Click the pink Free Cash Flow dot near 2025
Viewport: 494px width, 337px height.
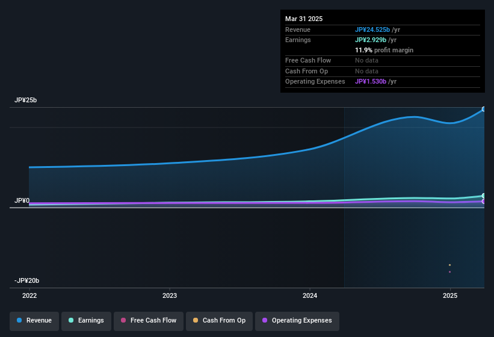point(449,272)
